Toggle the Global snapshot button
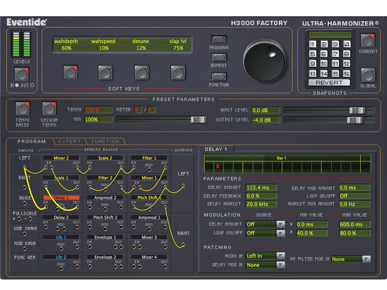The height and width of the screenshot is (290, 387). coord(368,75)
